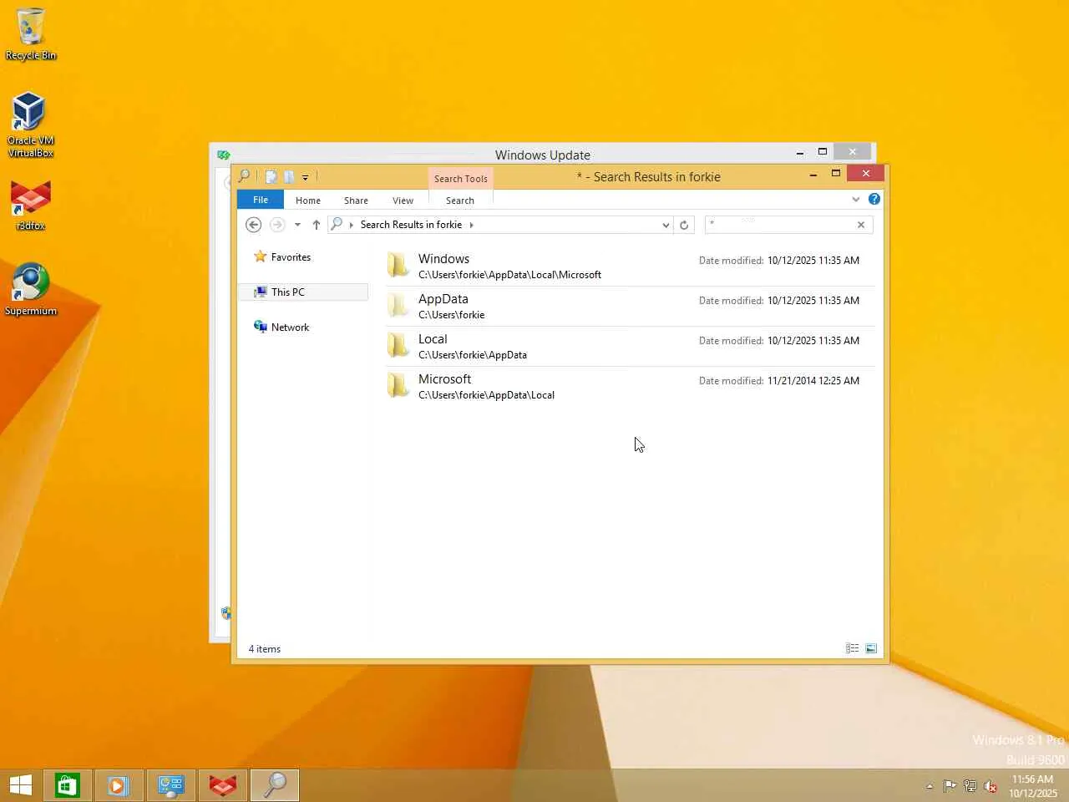The image size is (1069, 802).
Task: Expand the ribbon with the chevron
Action: pyautogui.click(x=855, y=200)
